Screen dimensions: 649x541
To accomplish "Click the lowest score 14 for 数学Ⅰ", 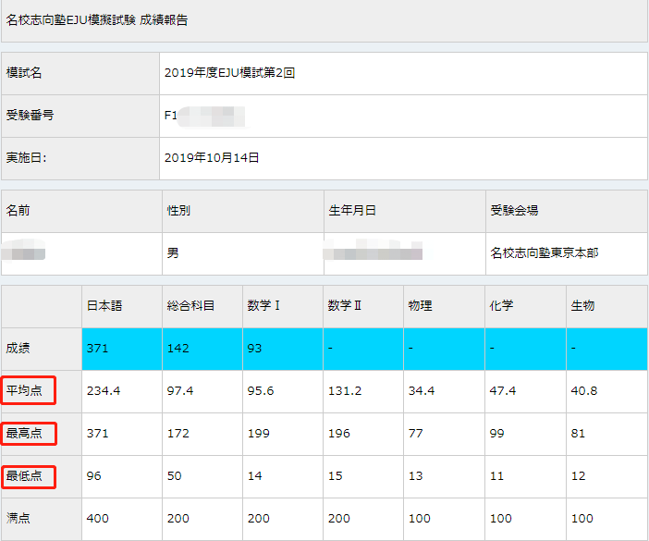I will pos(254,476).
